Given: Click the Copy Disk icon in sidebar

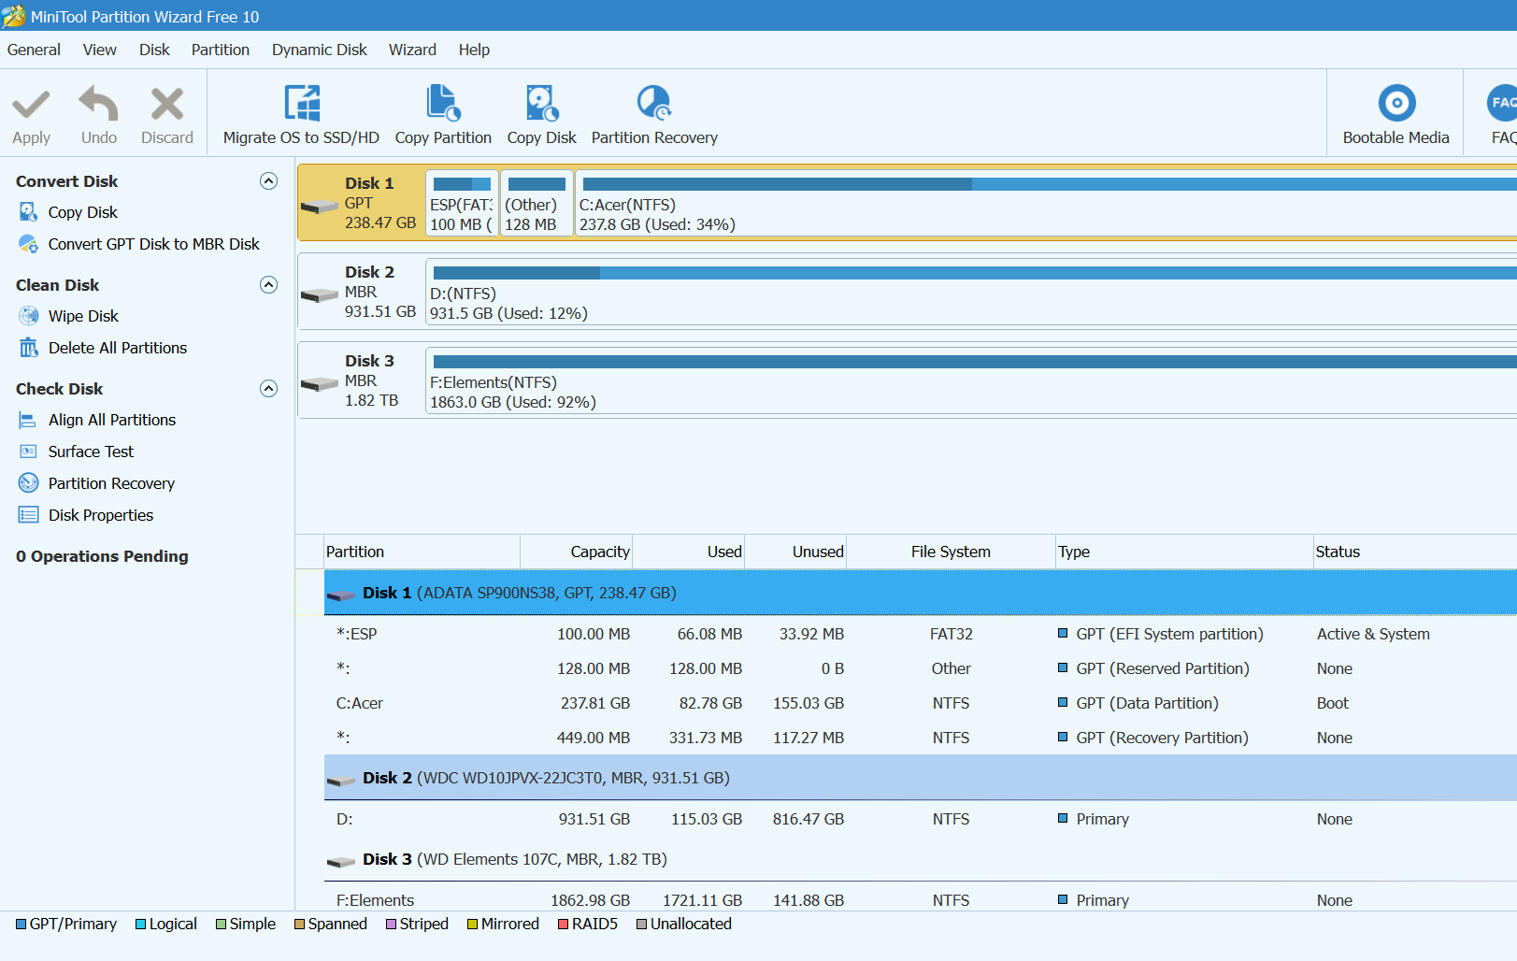Looking at the screenshot, I should point(29,212).
